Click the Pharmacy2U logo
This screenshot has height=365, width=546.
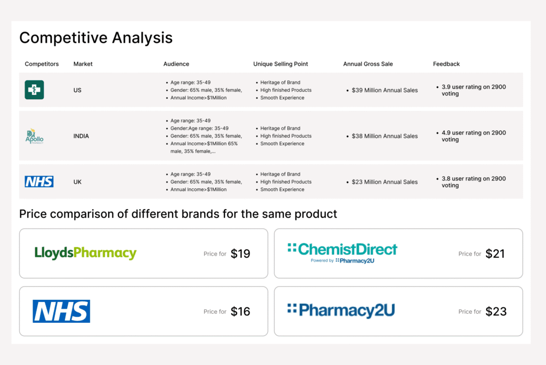click(x=341, y=311)
